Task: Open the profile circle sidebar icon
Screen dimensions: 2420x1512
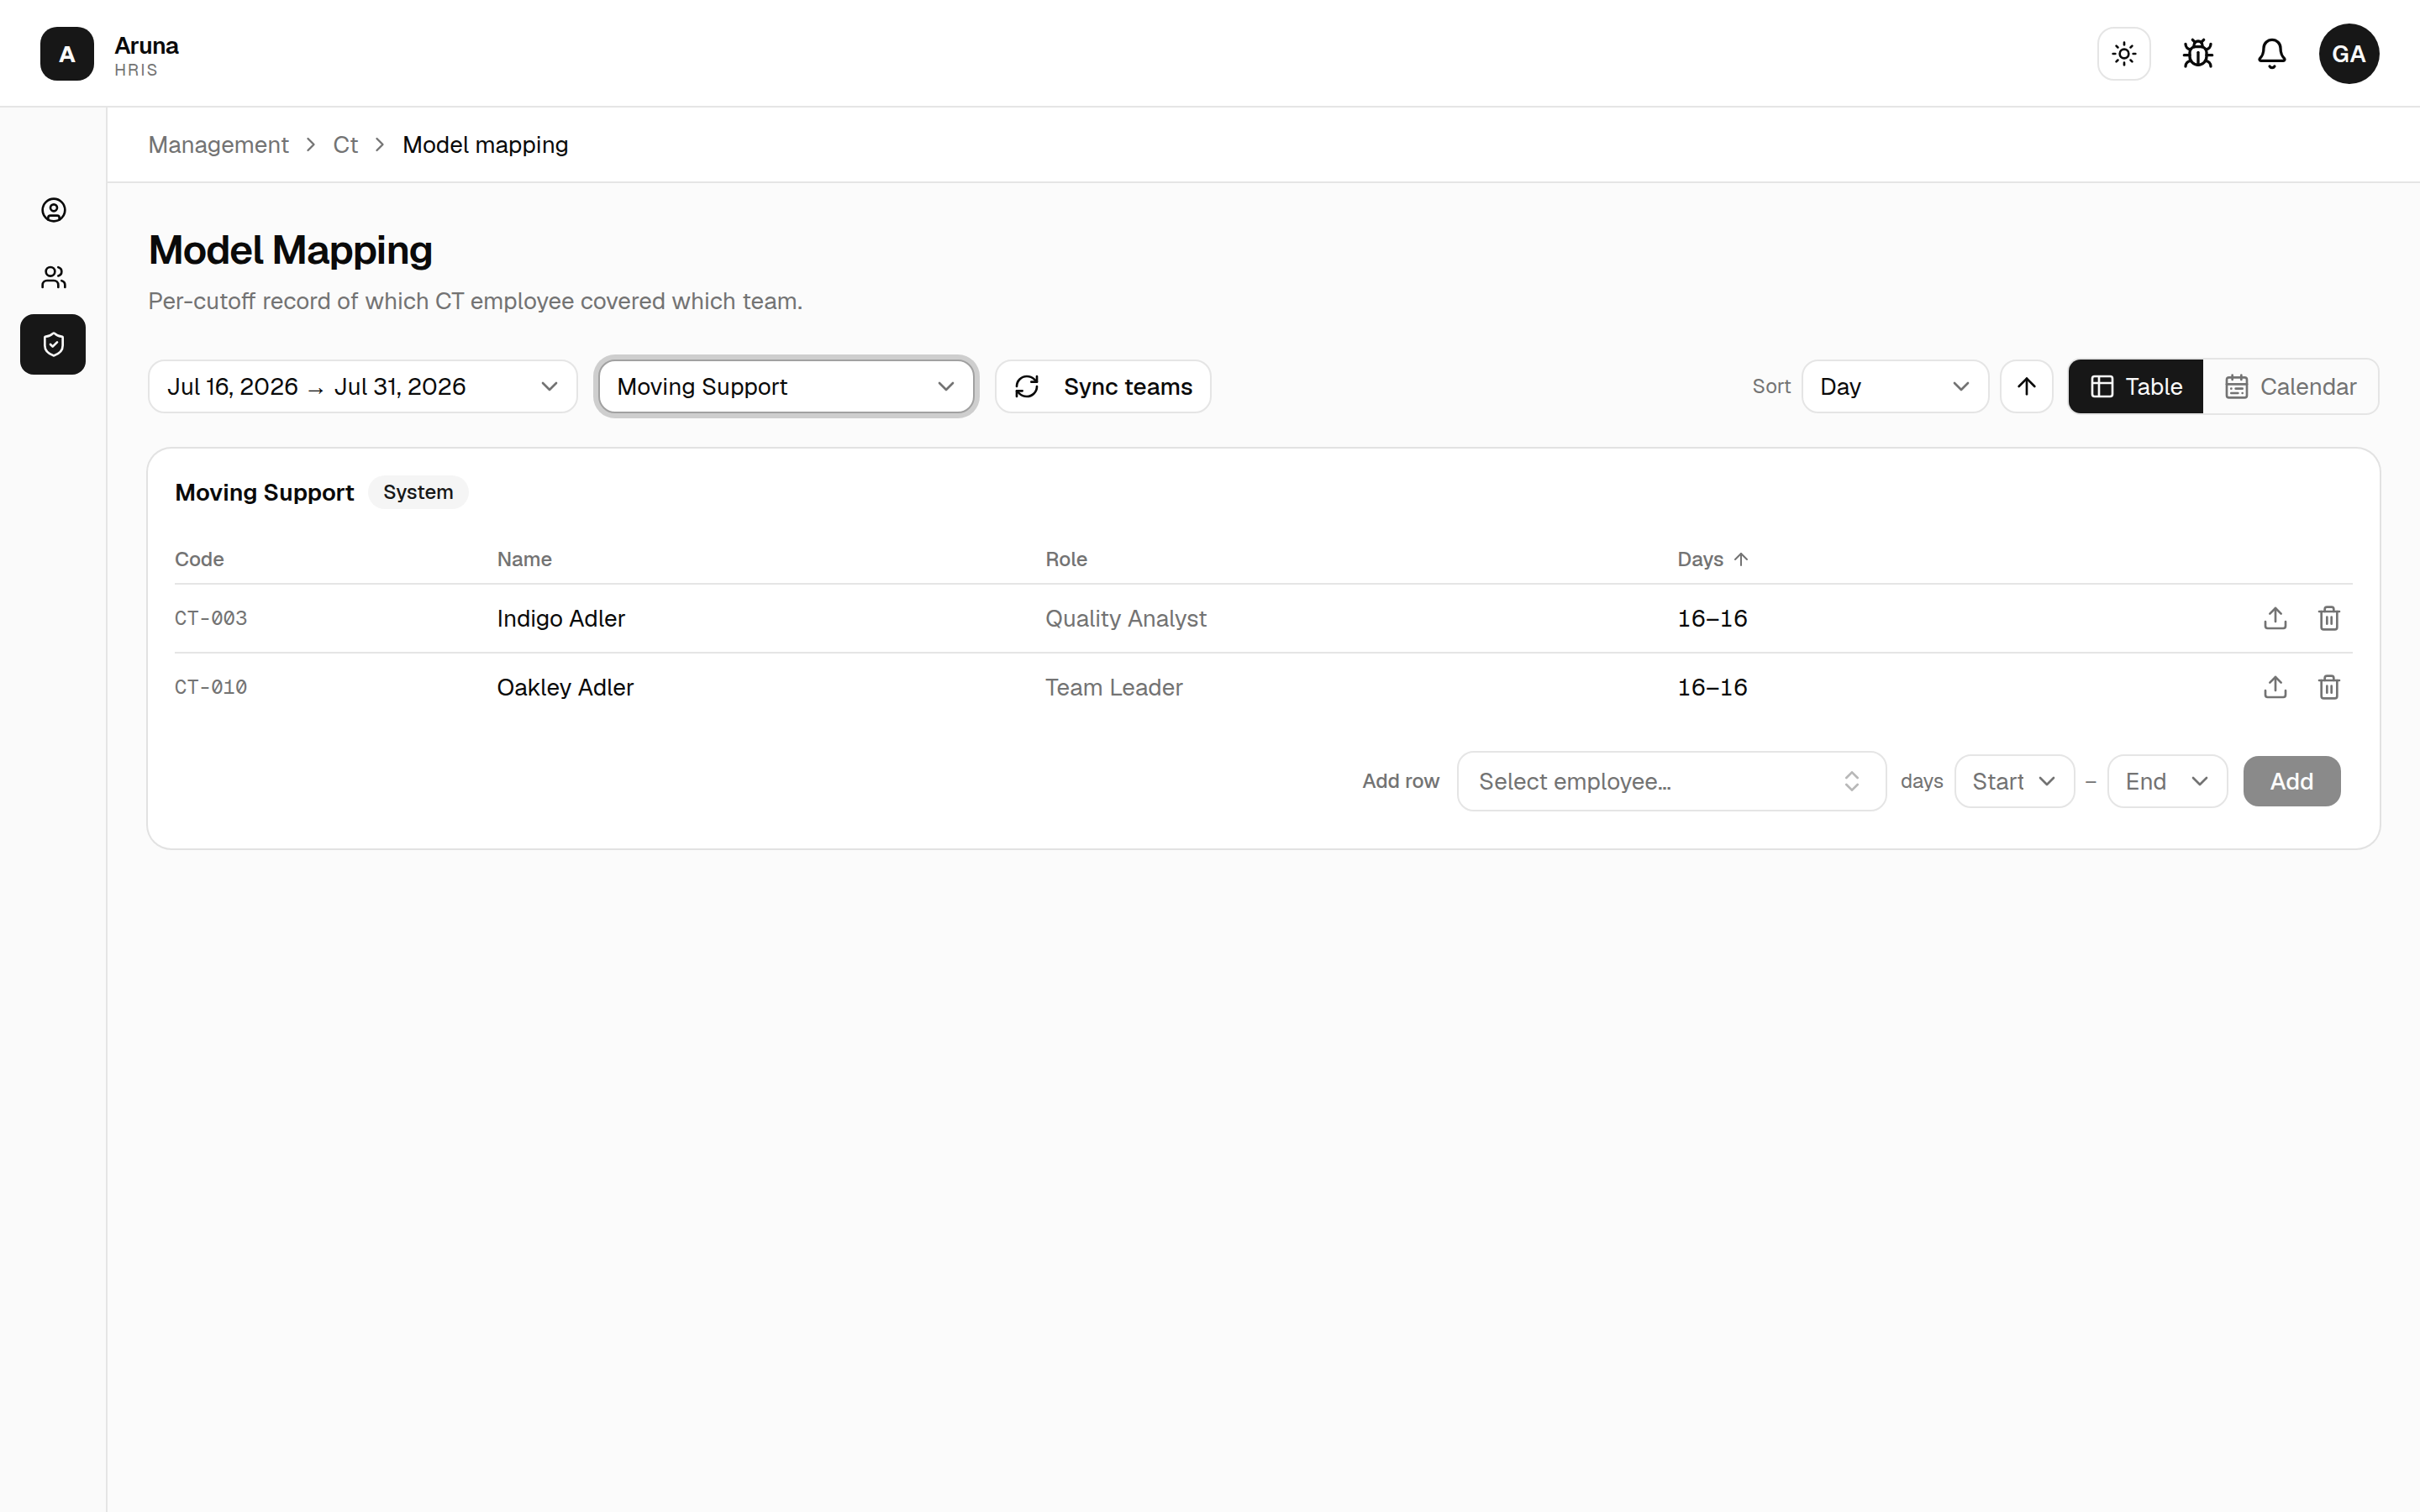Action: (x=54, y=210)
